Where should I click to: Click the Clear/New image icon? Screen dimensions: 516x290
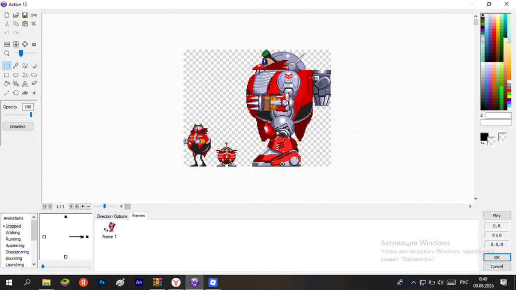pos(6,15)
